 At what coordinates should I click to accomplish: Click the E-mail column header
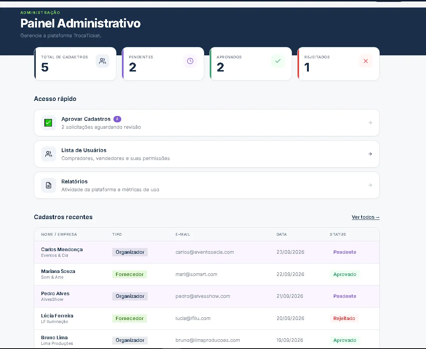(x=183, y=235)
